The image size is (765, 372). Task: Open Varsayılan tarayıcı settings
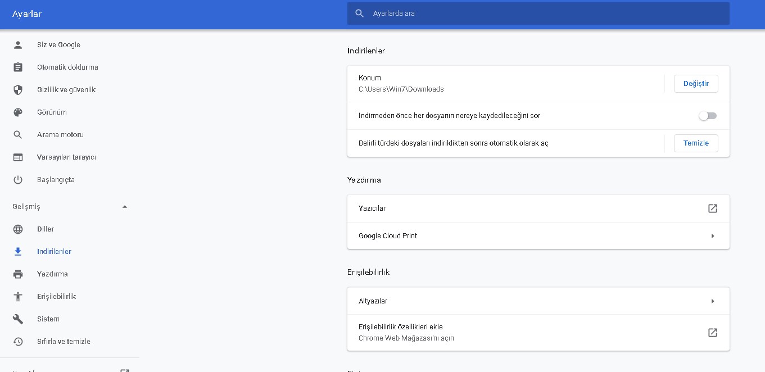pyautogui.click(x=66, y=157)
